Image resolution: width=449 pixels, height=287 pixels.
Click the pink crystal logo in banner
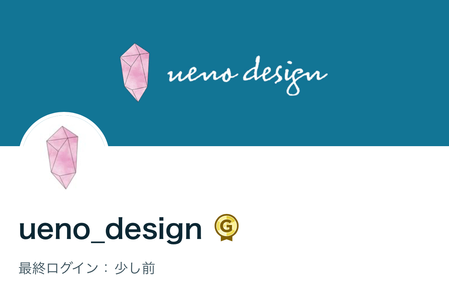point(135,72)
